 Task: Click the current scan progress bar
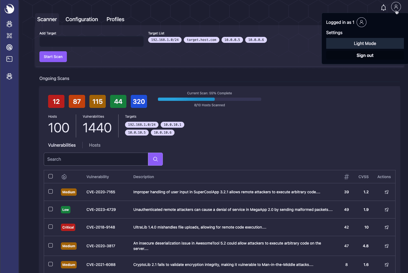pyautogui.click(x=209, y=99)
